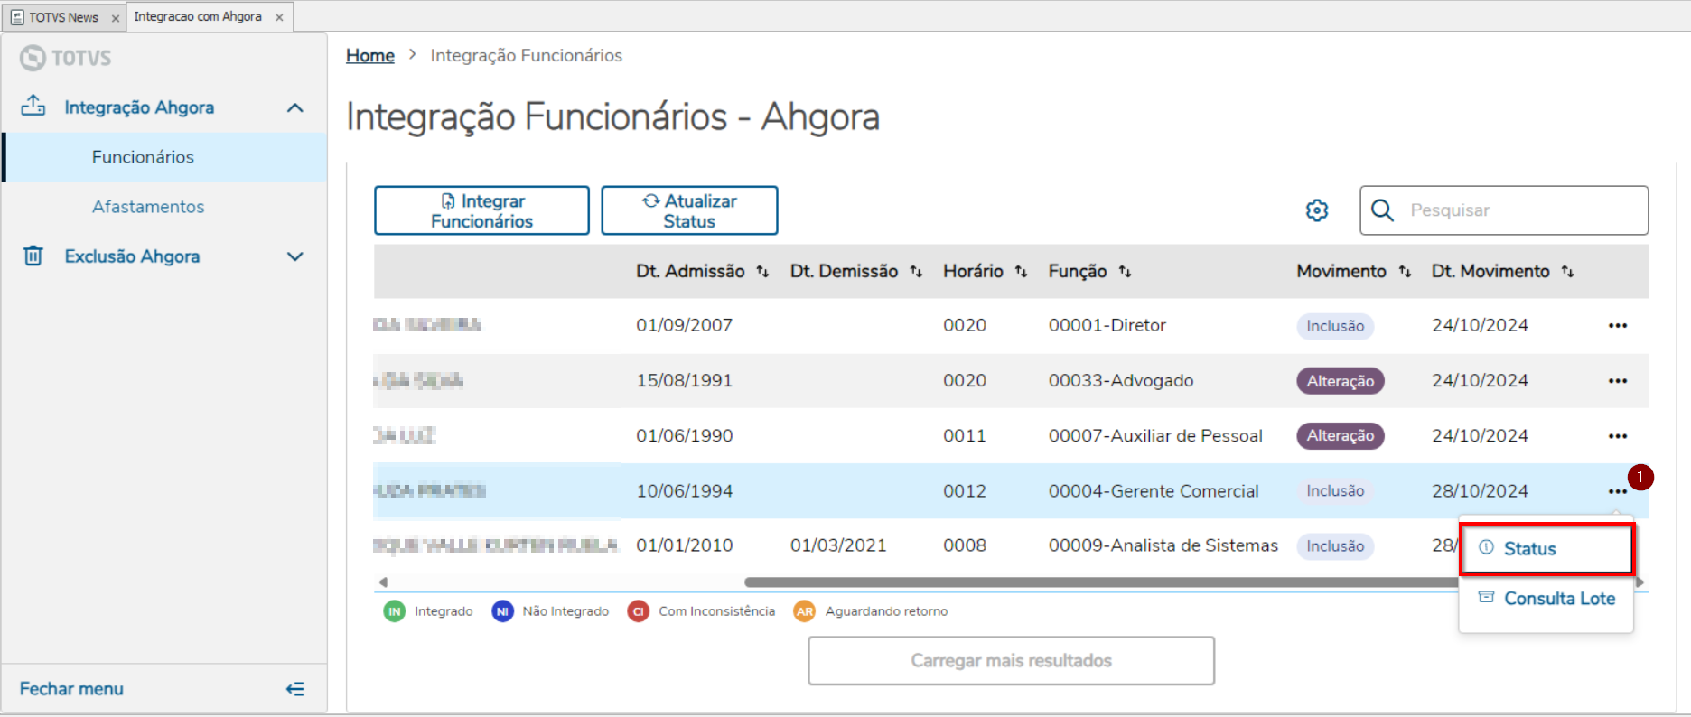Close the Integracao com Ahgora tab

279,17
